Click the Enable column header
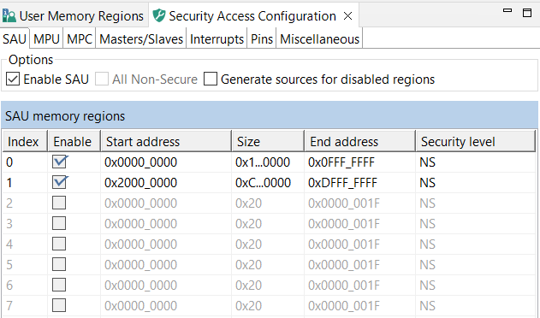540x318 pixels. pos(74,141)
